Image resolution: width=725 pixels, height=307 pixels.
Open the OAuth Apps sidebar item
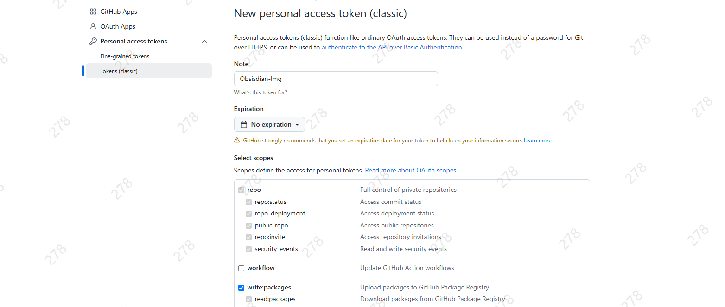[x=118, y=26]
